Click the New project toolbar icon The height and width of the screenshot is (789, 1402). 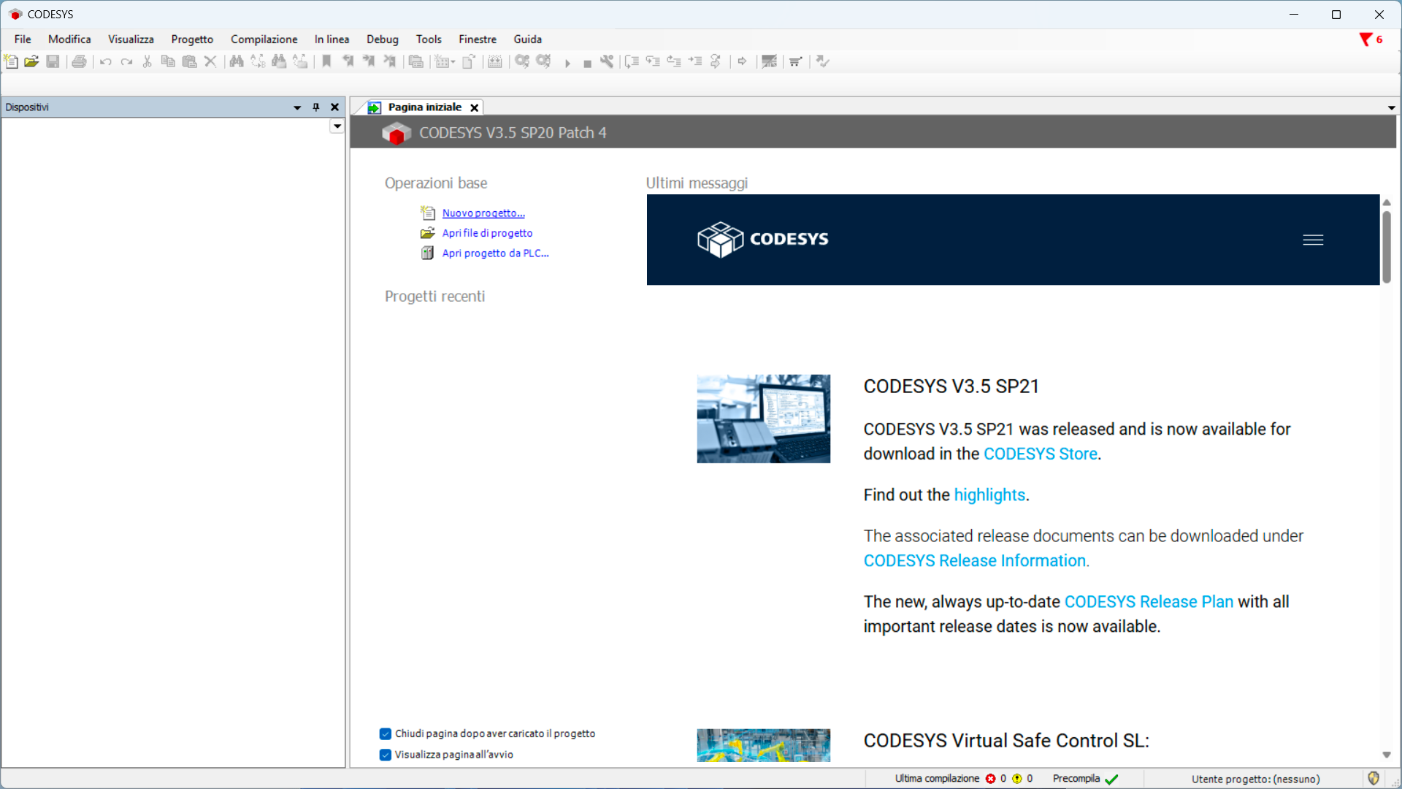click(11, 61)
